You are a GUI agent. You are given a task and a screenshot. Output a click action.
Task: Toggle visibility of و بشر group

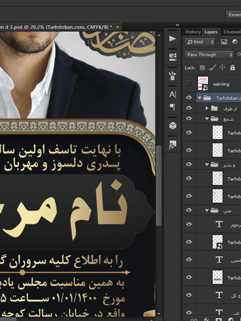click(x=189, y=164)
